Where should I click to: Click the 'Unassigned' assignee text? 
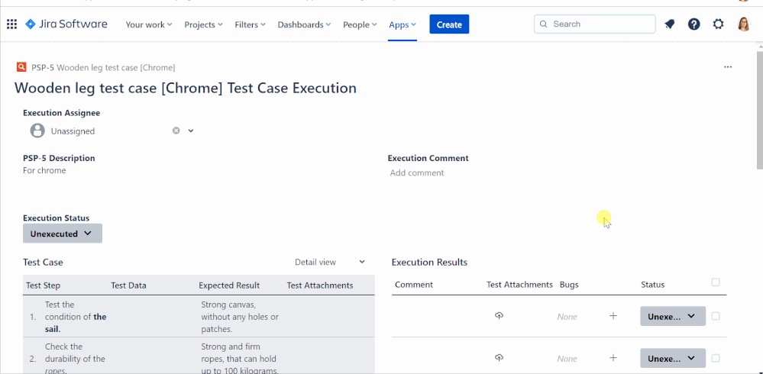[x=73, y=131]
